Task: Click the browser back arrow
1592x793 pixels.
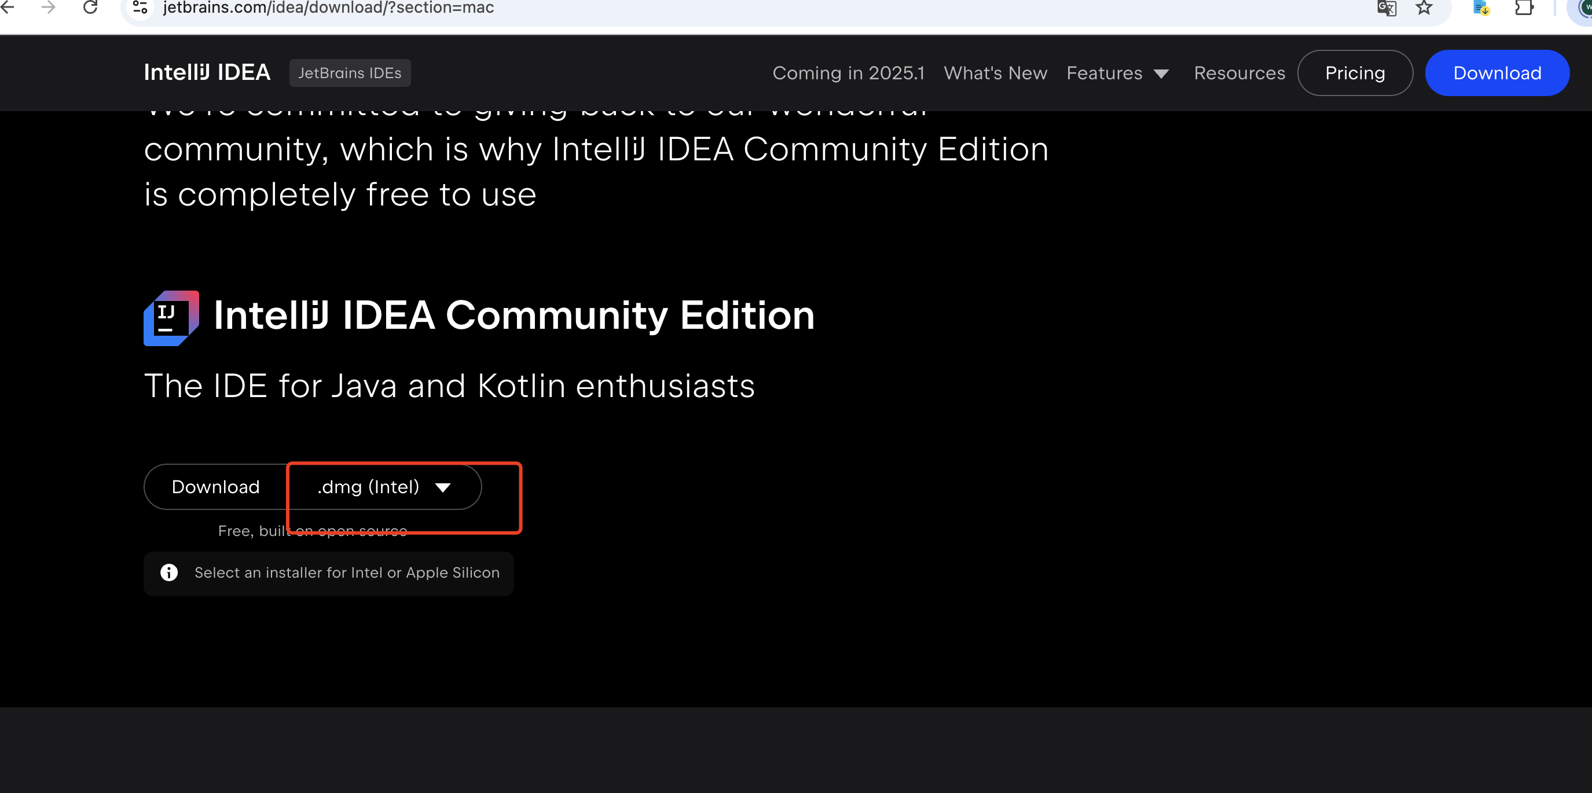Action: click(x=8, y=8)
